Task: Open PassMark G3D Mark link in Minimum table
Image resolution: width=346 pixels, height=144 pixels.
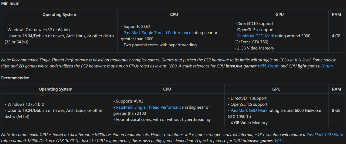Action: (x=255, y=36)
